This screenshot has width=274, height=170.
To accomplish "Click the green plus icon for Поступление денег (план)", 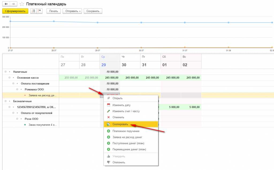I will pyautogui.click(x=109, y=143).
